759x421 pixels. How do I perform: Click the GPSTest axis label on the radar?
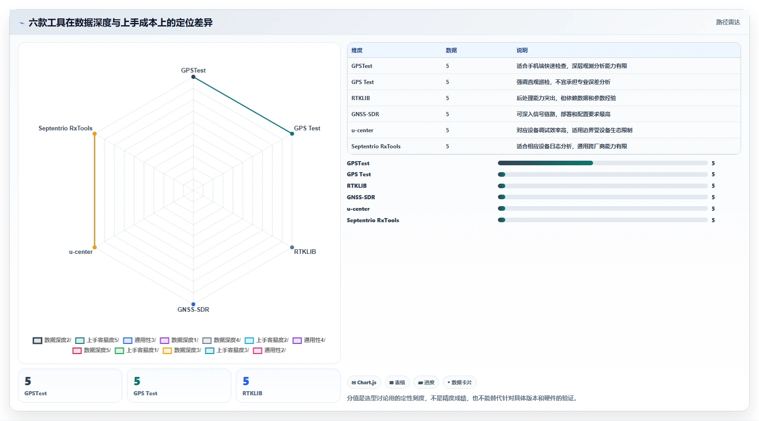click(193, 70)
